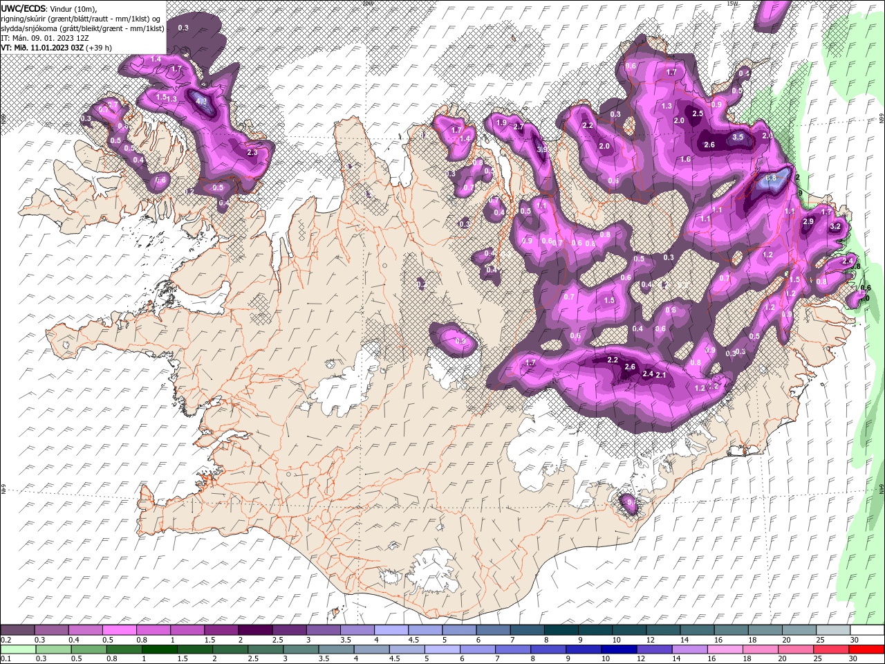Click the 6.8 snowfall maximum value
The height and width of the screenshot is (664, 885).
[772, 178]
